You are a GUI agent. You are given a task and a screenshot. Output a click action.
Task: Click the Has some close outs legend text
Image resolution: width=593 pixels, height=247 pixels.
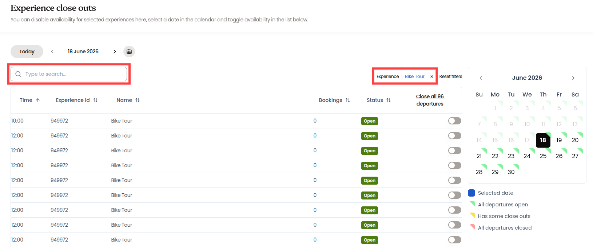coord(504,216)
